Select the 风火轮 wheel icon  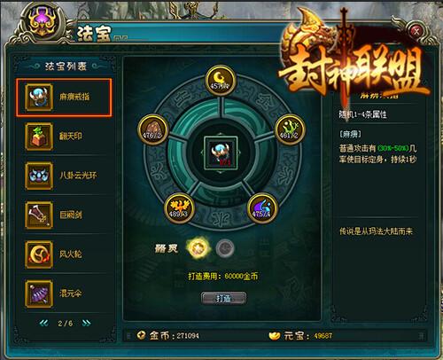pos(39,254)
